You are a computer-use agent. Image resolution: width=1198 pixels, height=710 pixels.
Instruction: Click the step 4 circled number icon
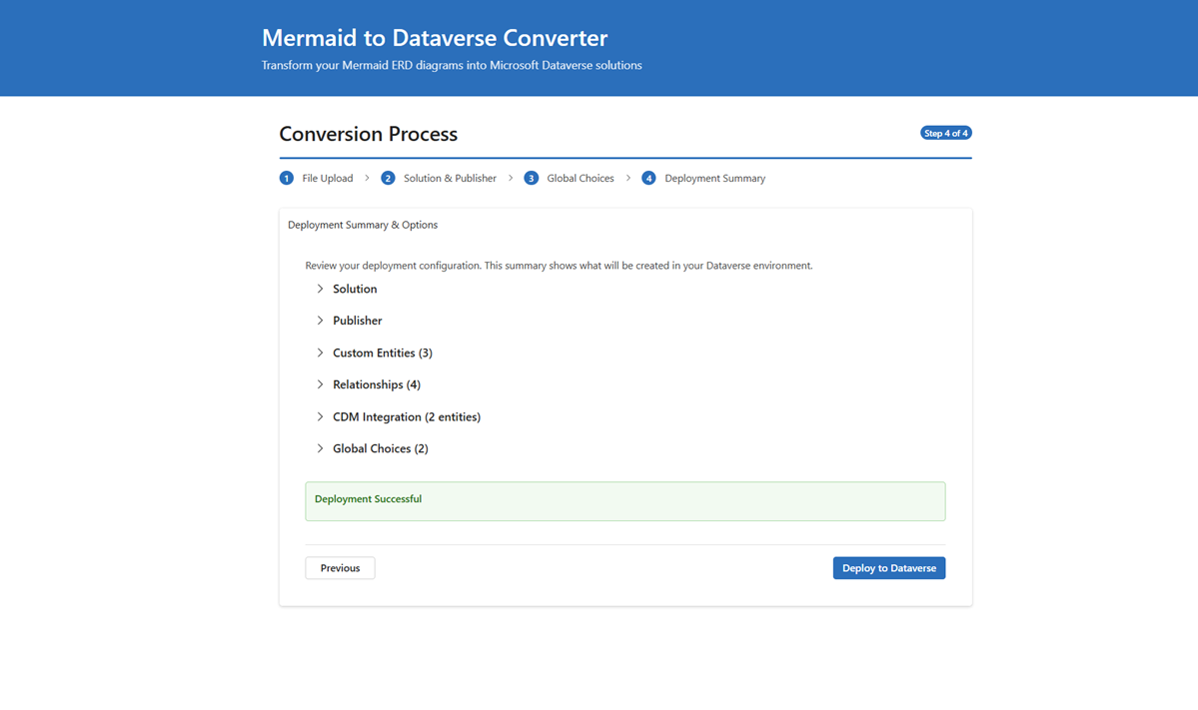pyautogui.click(x=649, y=177)
